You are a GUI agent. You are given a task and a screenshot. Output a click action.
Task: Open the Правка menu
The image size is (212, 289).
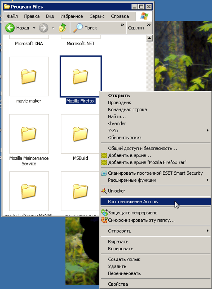(32, 16)
